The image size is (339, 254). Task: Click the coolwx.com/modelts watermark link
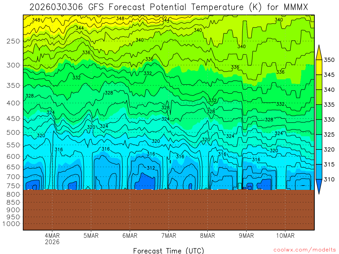tap(305, 250)
